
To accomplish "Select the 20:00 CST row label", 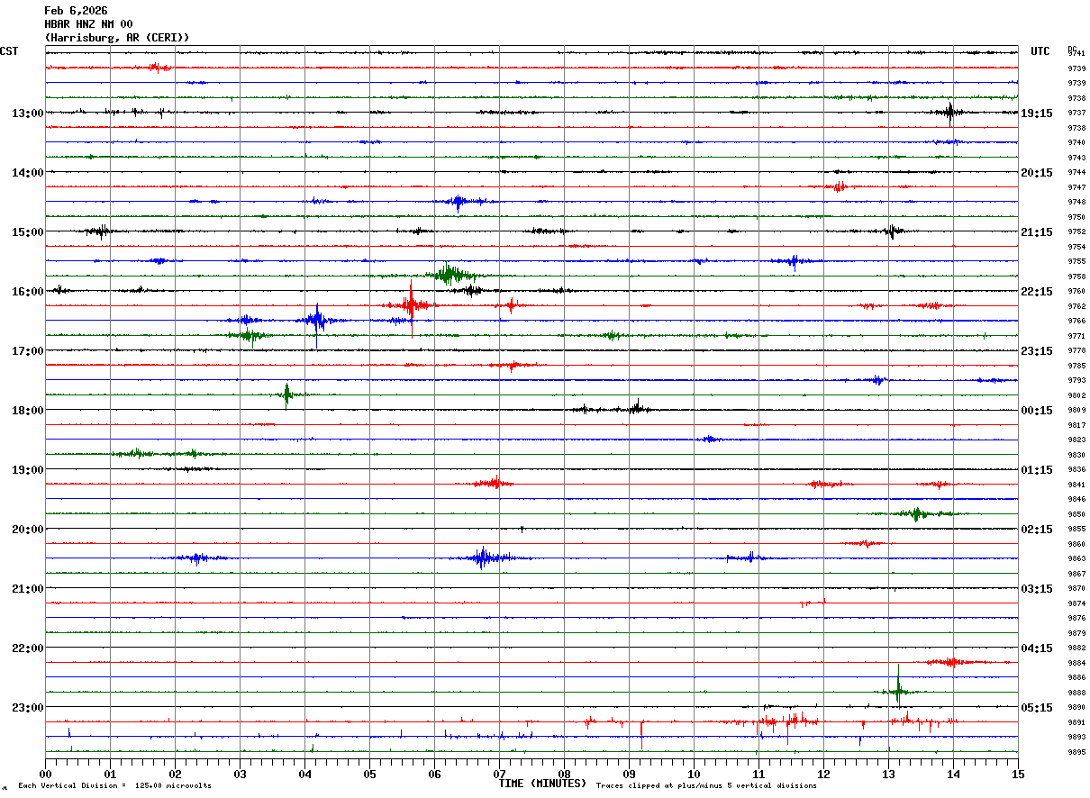I will coord(28,530).
